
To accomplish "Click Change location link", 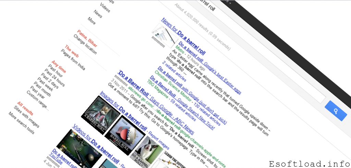I will [x=85, y=44].
